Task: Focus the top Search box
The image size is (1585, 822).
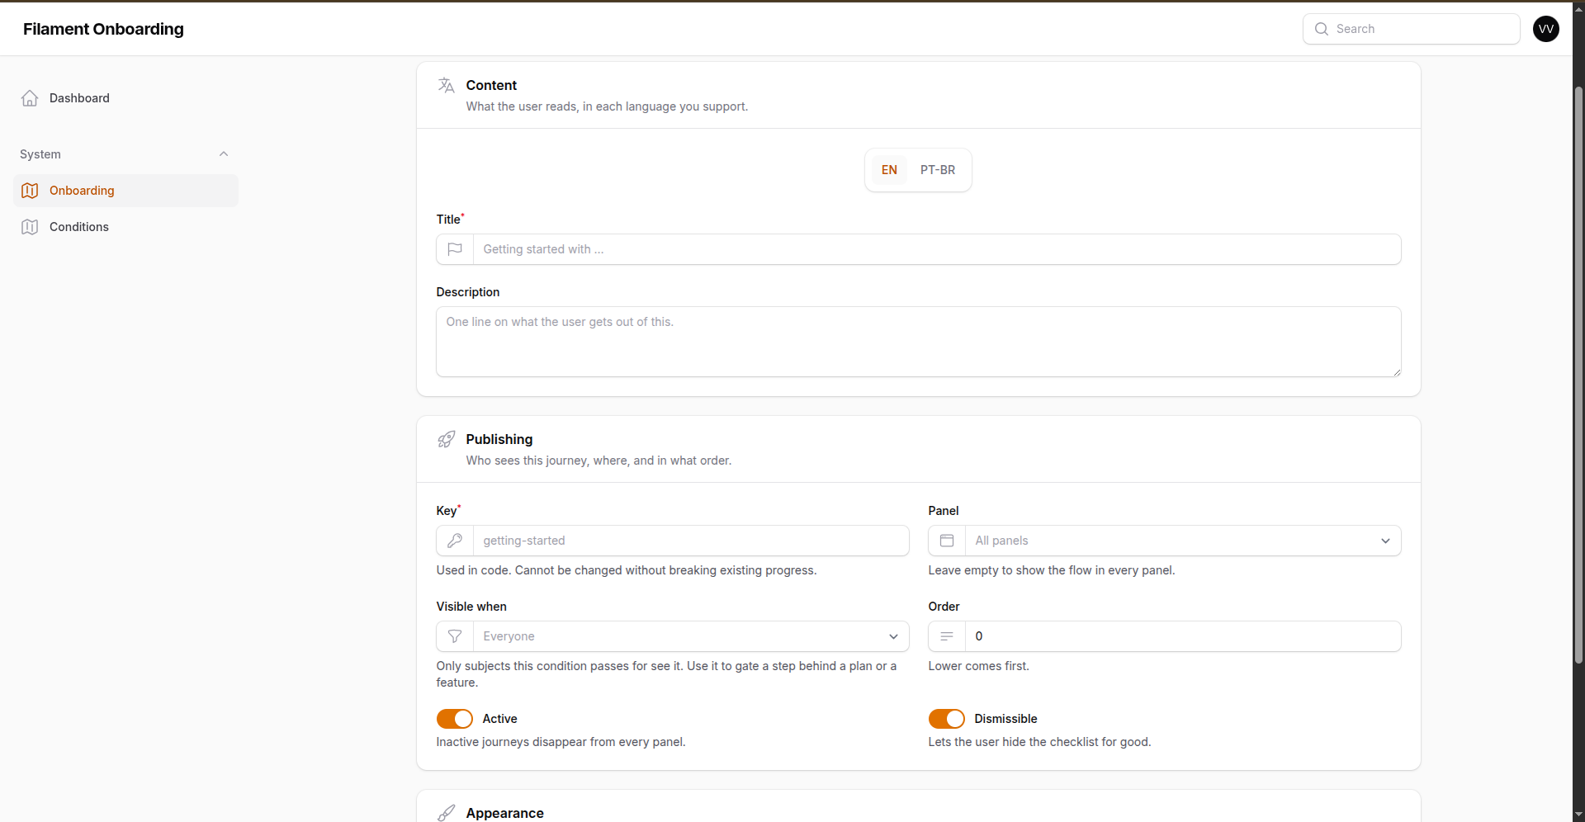Action: click(1412, 29)
